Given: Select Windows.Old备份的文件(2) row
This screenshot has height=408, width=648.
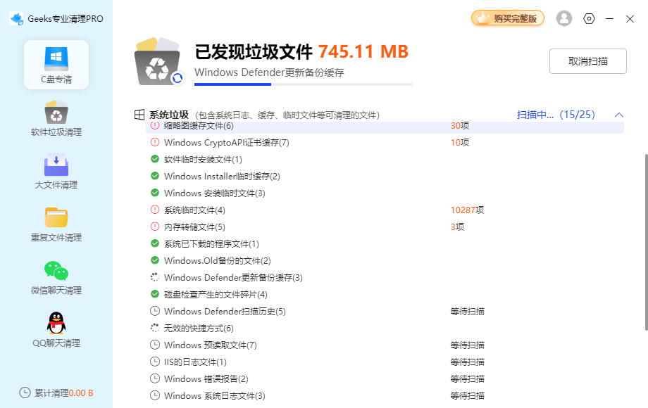Looking at the screenshot, I should pos(385,261).
